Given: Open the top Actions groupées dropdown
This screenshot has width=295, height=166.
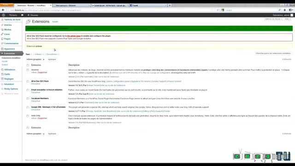Looking at the screenshot, I should [x=35, y=59].
